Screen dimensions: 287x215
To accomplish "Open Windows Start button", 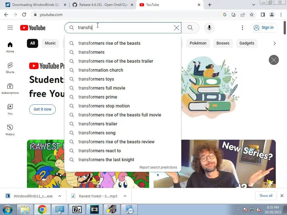I will (7, 209).
